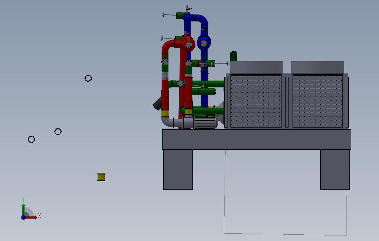Screen dimensions: 379x241
Task: Click the green Y axis arrow of the triad
Action: [23, 209]
